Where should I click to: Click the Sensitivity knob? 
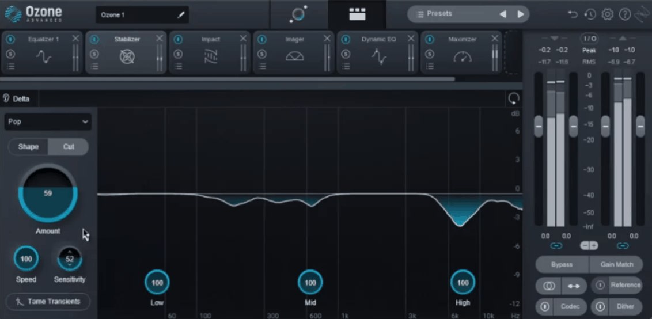pyautogui.click(x=70, y=259)
